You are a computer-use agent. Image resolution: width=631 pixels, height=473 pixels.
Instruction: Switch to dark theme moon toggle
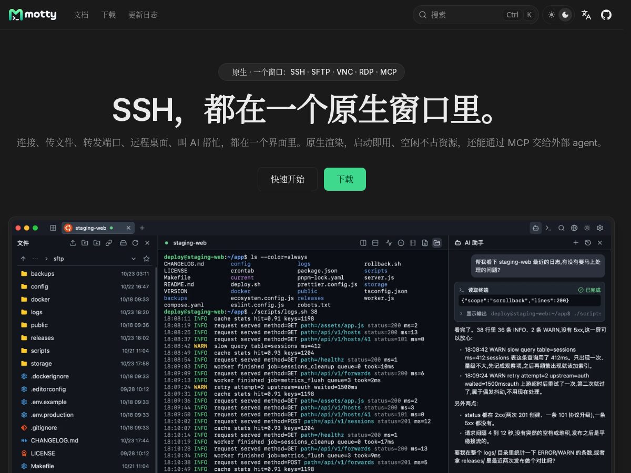pyautogui.click(x=565, y=15)
